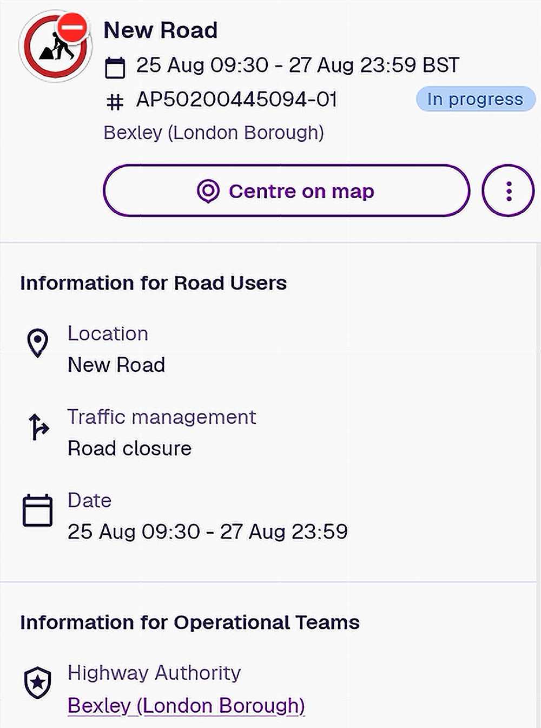This screenshot has width=541, height=728.
Task: Open the Bexley (London Borough) authority link
Action: (x=186, y=706)
